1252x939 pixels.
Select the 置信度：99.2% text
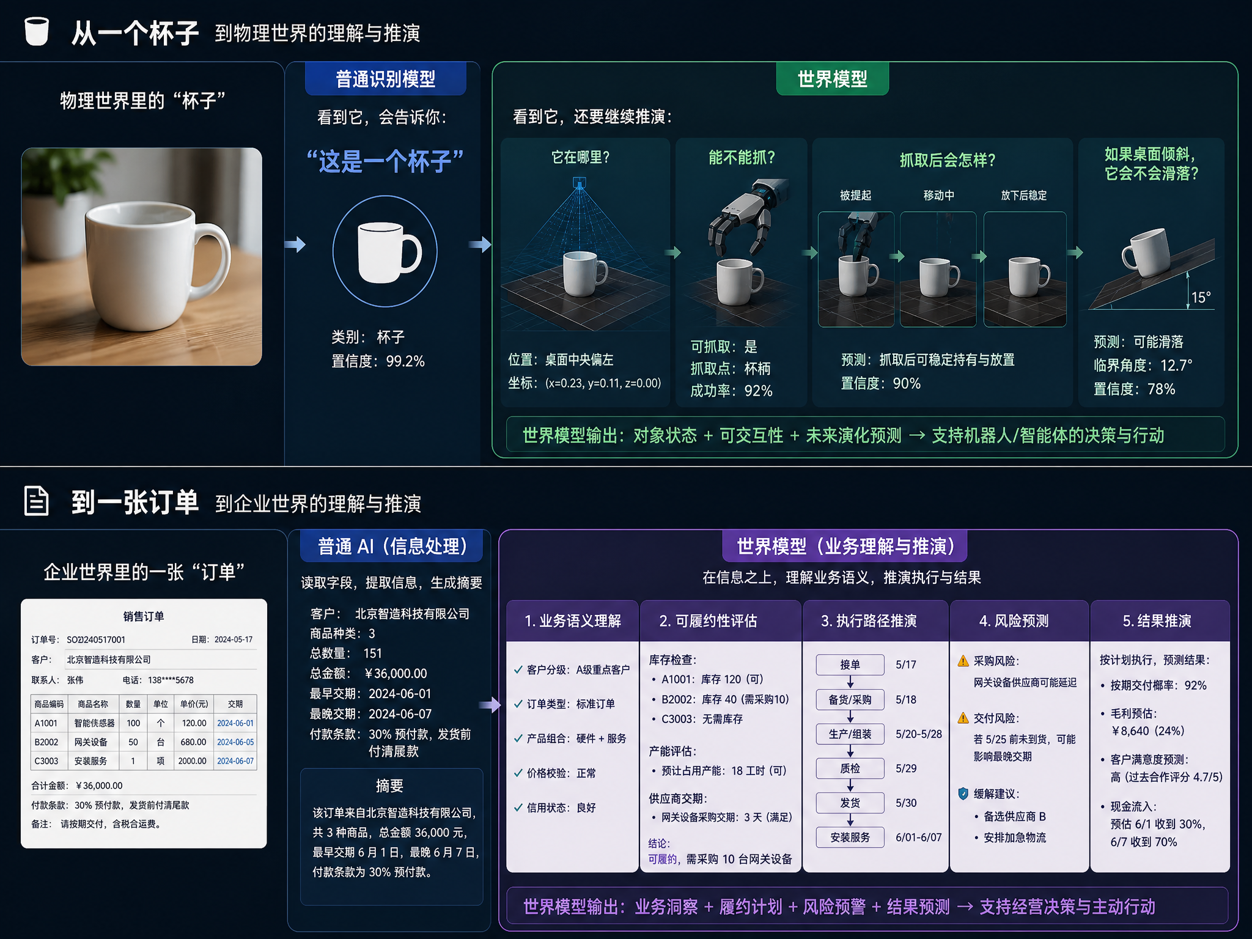[378, 361]
